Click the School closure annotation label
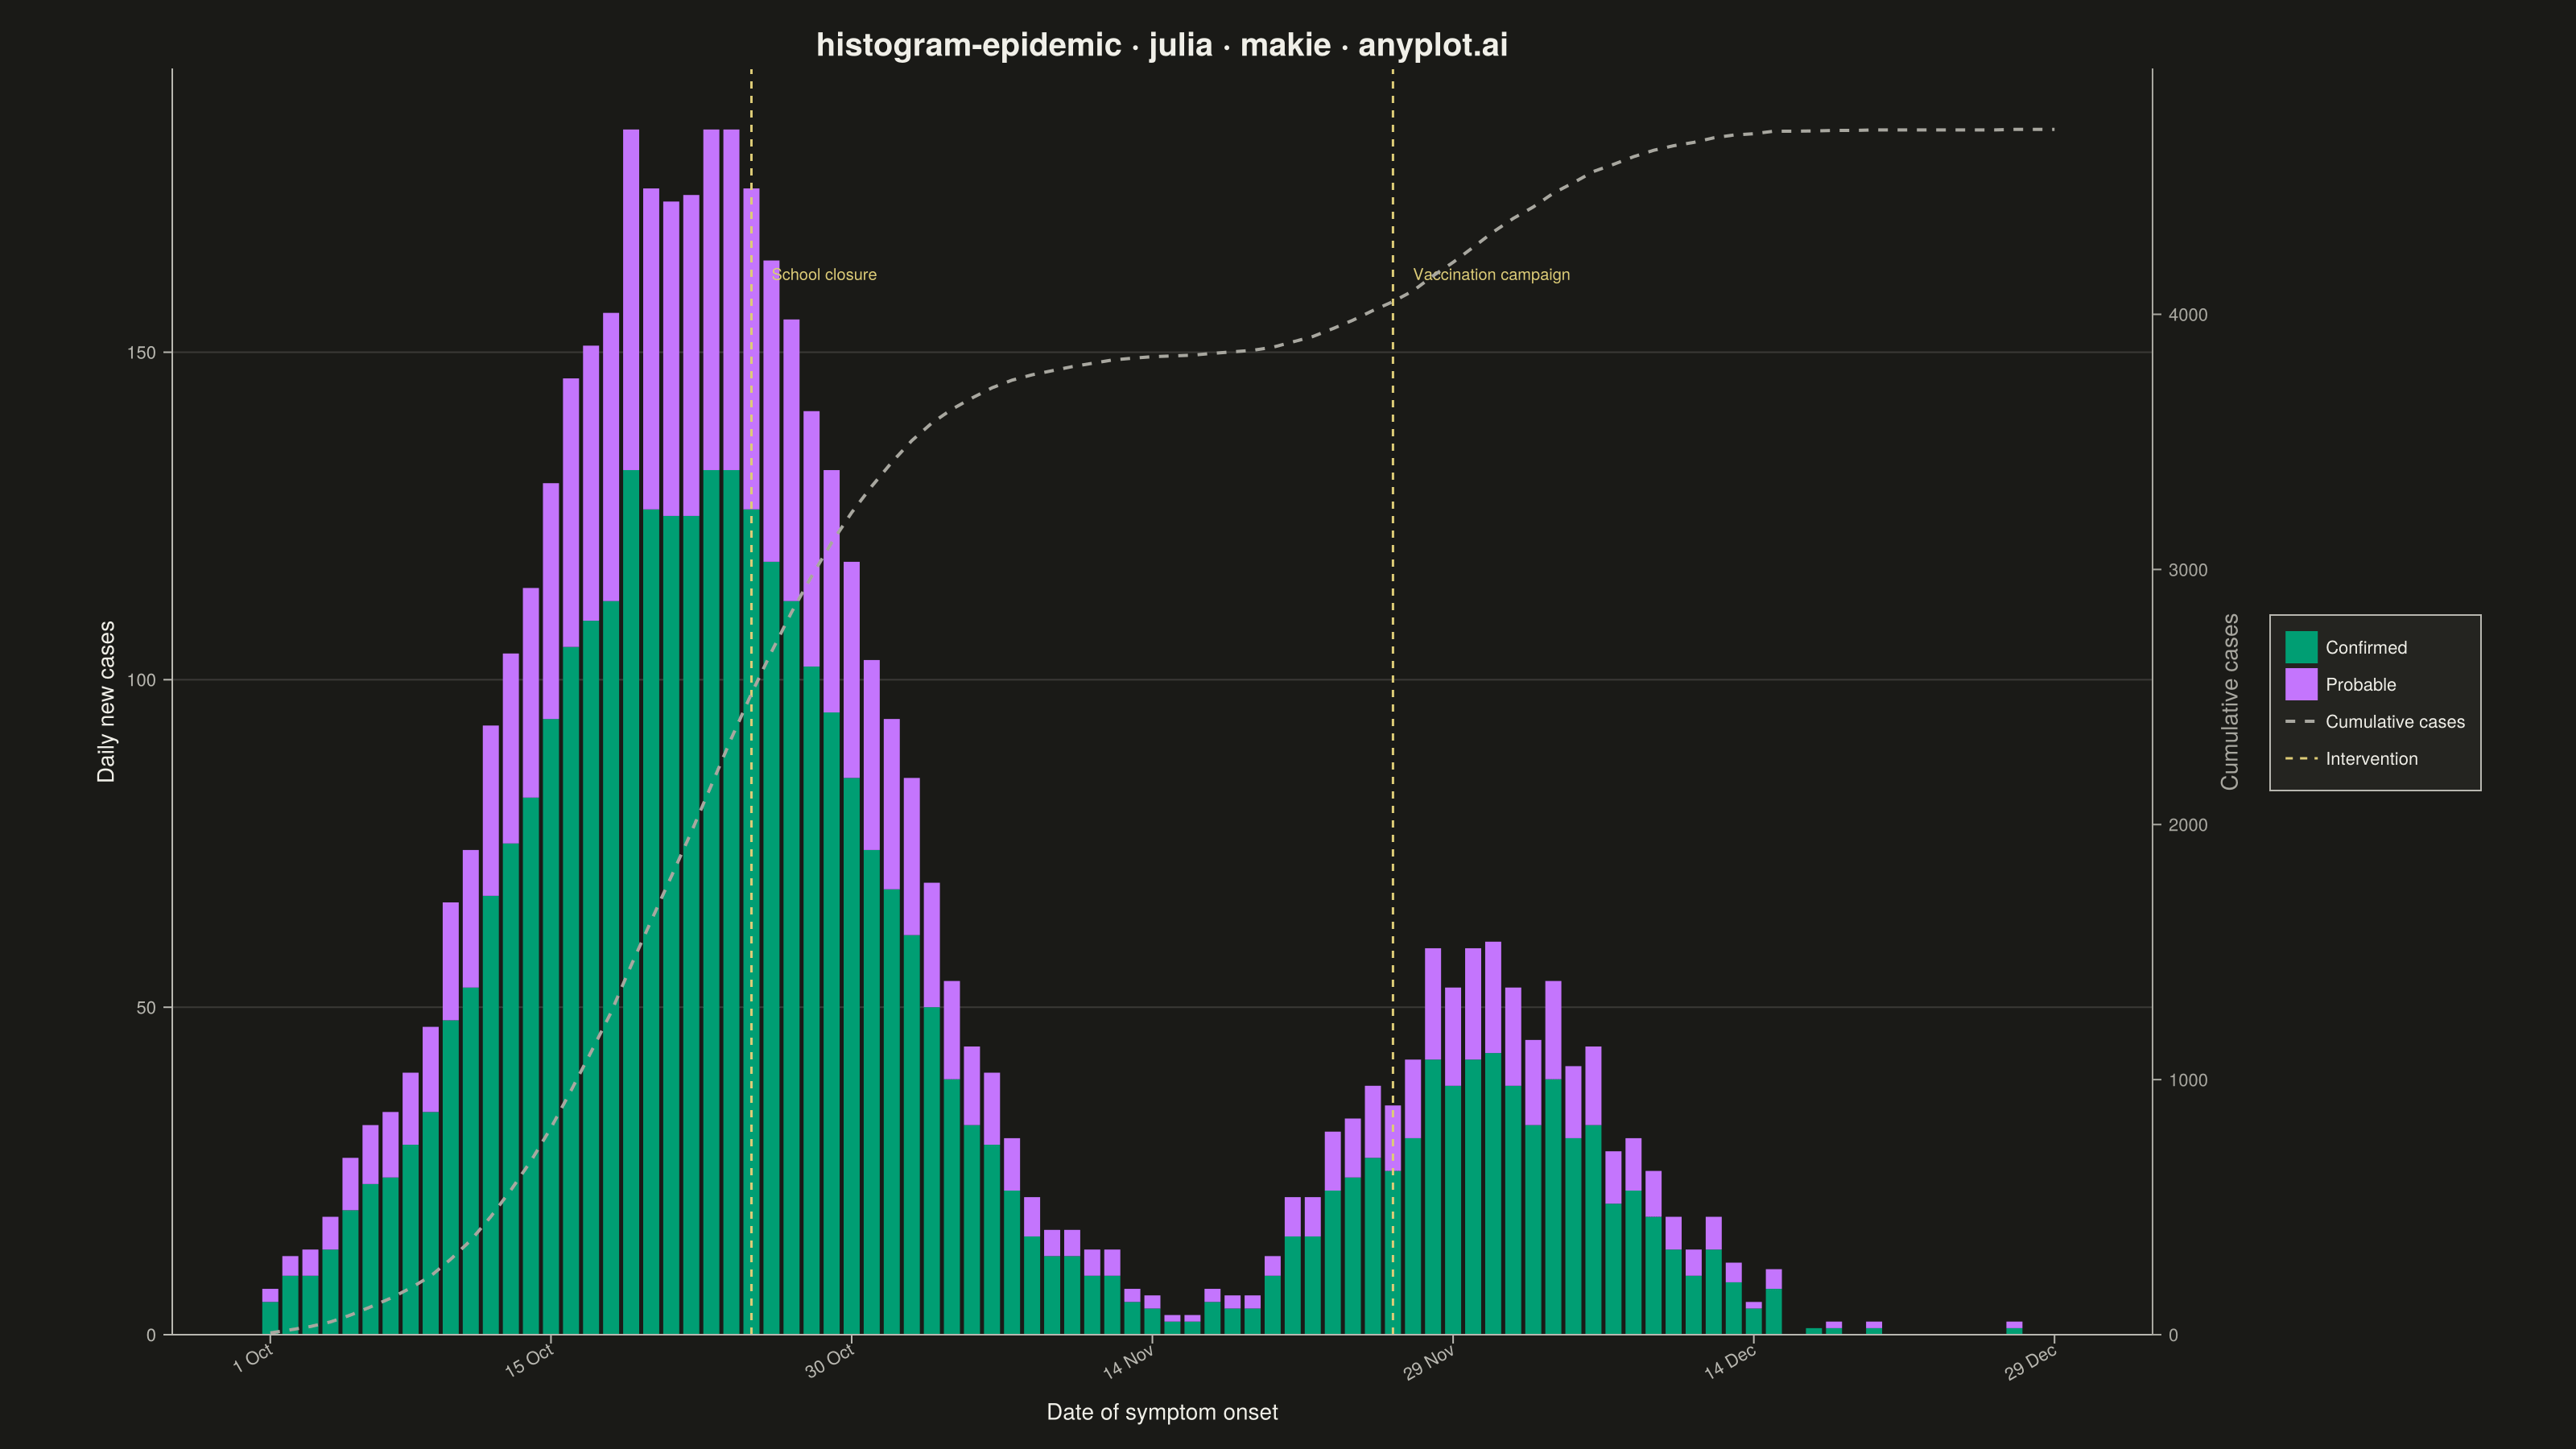 pyautogui.click(x=824, y=275)
